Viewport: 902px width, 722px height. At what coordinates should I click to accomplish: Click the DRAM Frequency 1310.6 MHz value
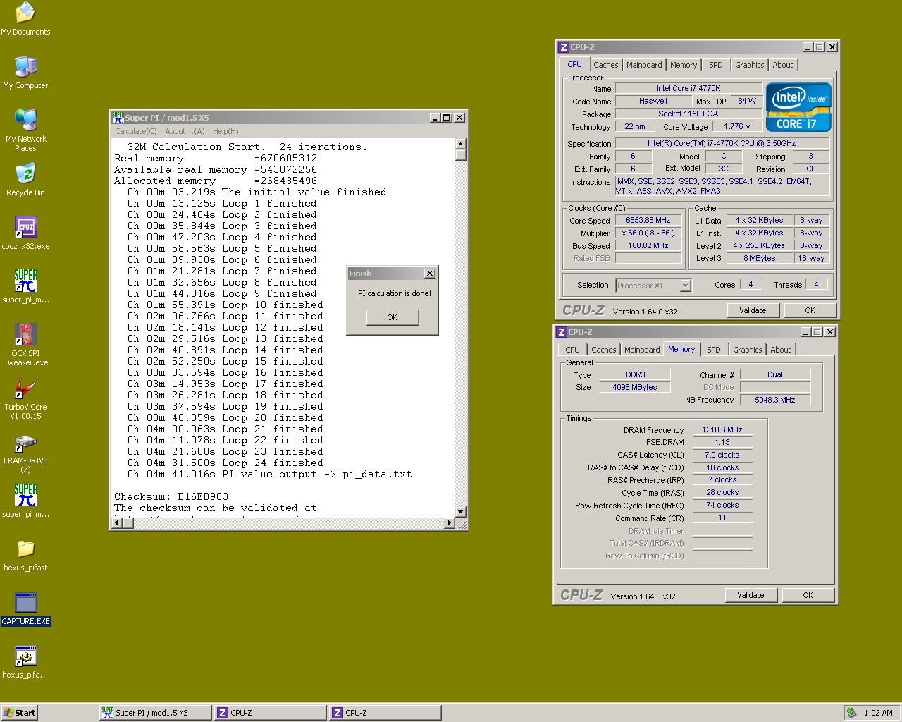(722, 429)
